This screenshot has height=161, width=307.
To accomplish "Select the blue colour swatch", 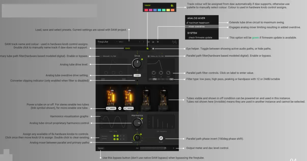I will 155,10.
